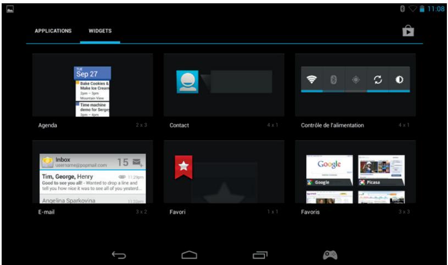The image size is (448, 265).
Task: Toggle brightness in power control widget
Action: tap(399, 80)
